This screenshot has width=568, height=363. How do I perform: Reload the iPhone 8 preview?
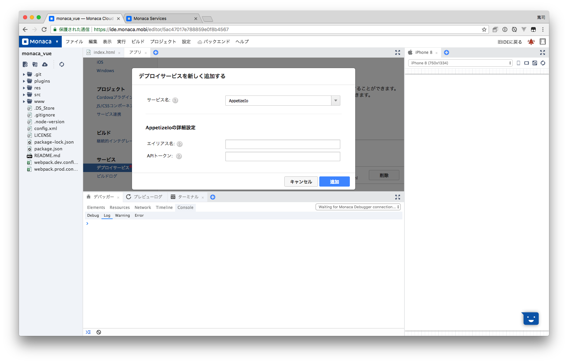(543, 63)
